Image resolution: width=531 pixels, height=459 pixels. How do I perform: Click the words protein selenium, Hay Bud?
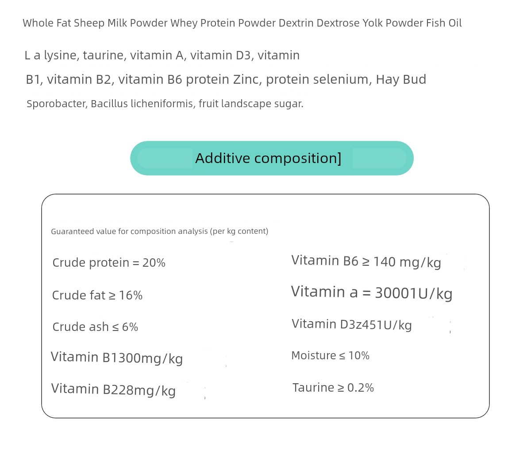point(346,79)
